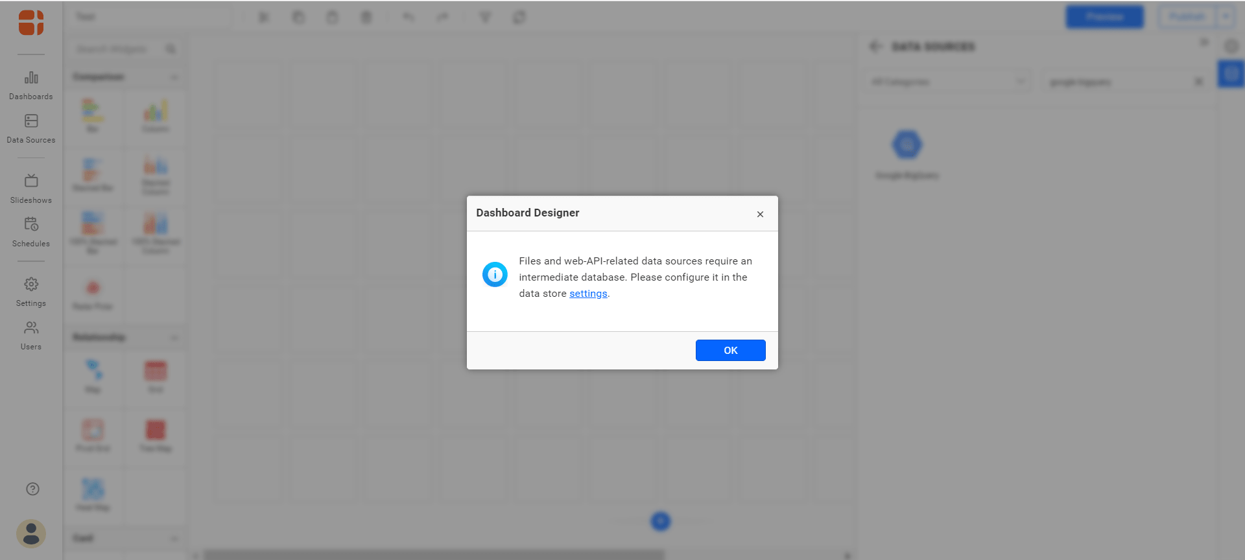Open Settings in the left sidebar
This screenshot has width=1245, height=560.
pyautogui.click(x=31, y=292)
